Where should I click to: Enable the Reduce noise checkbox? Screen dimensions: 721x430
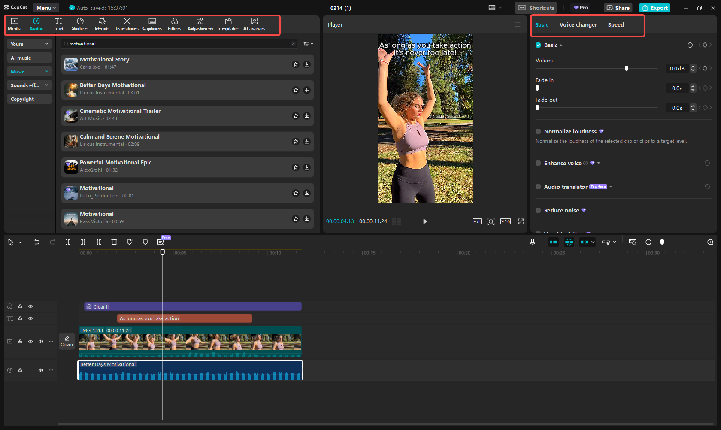coord(538,210)
